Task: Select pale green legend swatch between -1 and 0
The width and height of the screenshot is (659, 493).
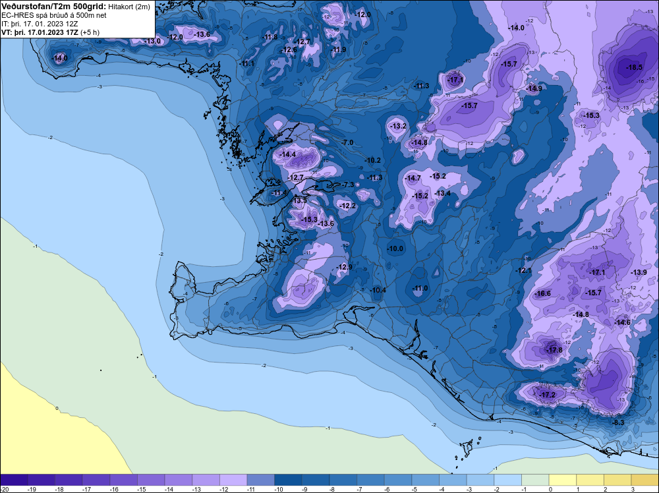Action: coord(535,480)
